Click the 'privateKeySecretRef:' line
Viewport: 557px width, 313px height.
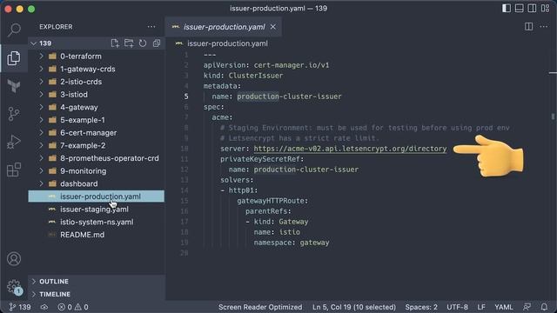[262, 159]
